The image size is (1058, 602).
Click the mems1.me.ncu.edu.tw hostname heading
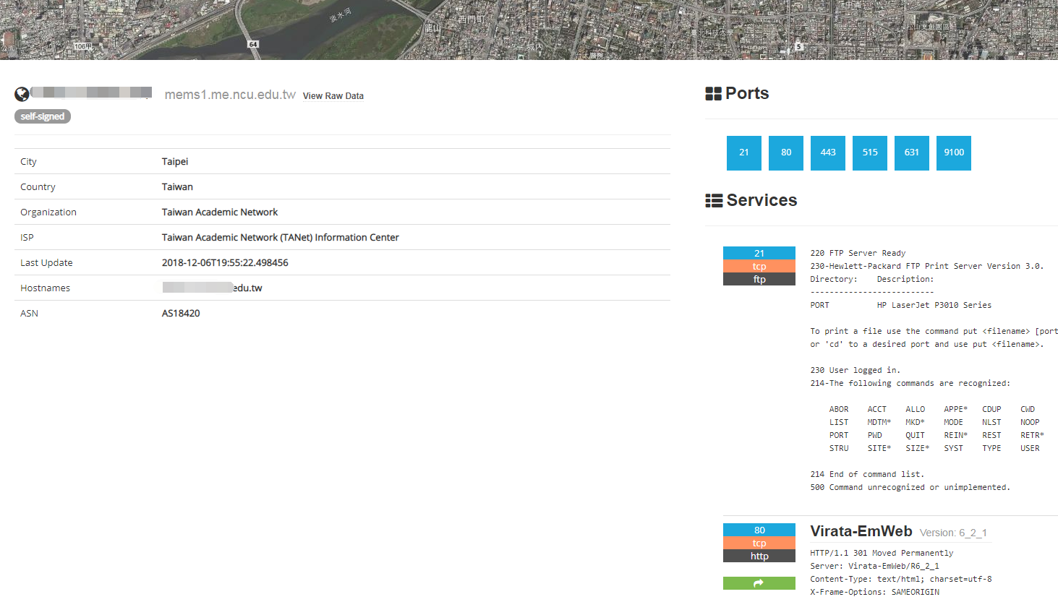pos(230,95)
